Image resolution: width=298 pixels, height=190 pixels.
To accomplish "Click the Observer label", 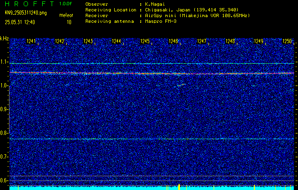I will 97,4.
